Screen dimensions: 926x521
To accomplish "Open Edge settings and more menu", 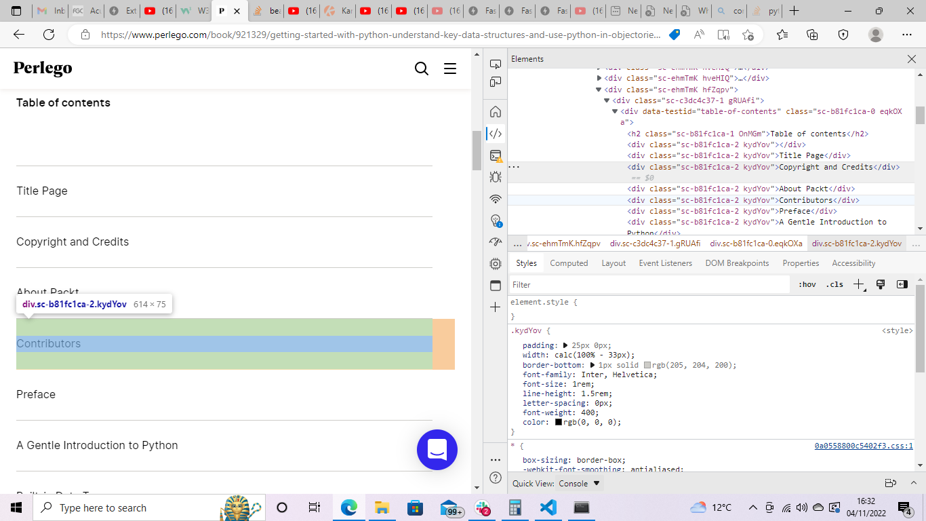I will pyautogui.click(x=907, y=35).
